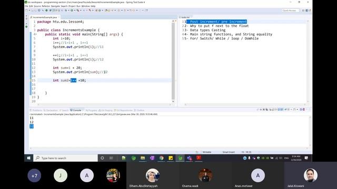Open the Run menu
The height and width of the screenshot is (189, 337).
pos(78,6)
